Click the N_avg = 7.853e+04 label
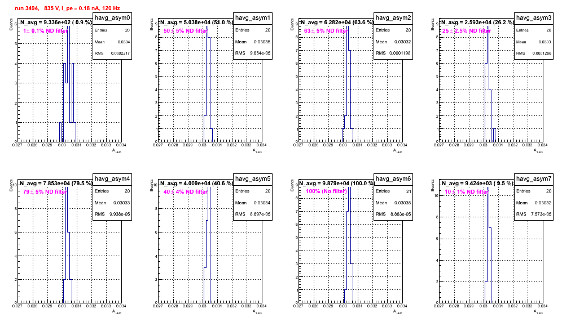The image size is (562, 322). click(x=56, y=183)
